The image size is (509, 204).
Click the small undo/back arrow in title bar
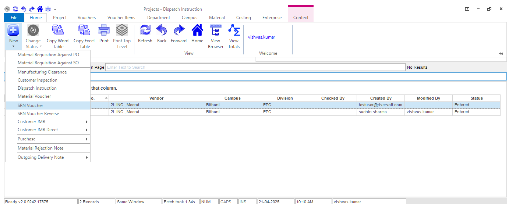point(24,9)
